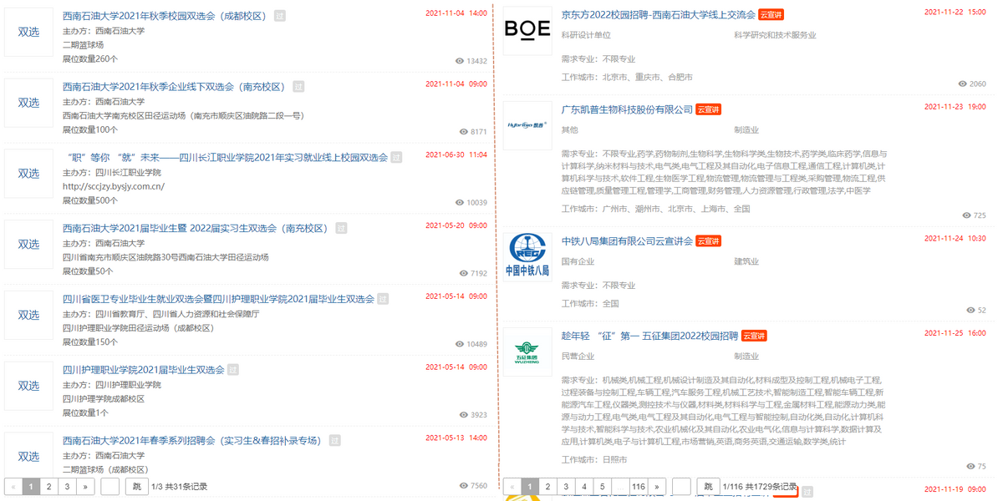Click the 跳 jump button under the left list
The width and height of the screenshot is (1003, 501).
tap(137, 486)
